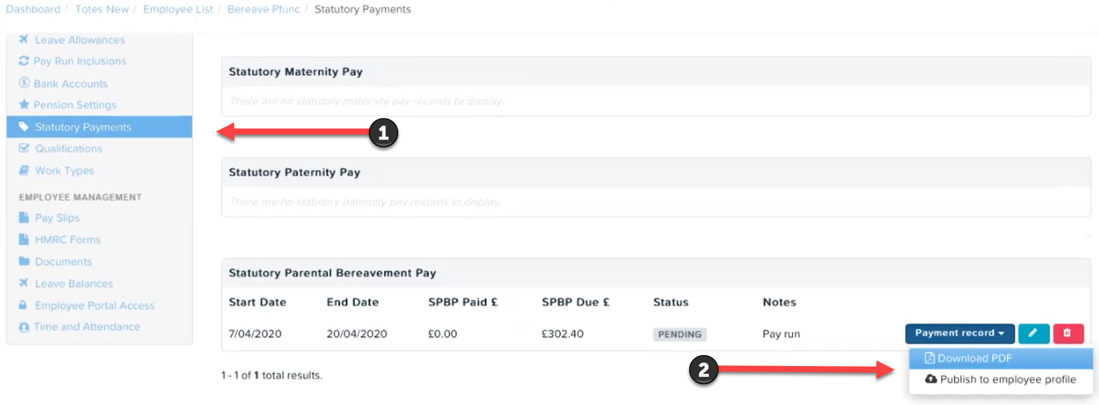Image resolution: width=1099 pixels, height=405 pixels.
Task: Go to Dashboard breadcrumb link
Action: (x=33, y=9)
